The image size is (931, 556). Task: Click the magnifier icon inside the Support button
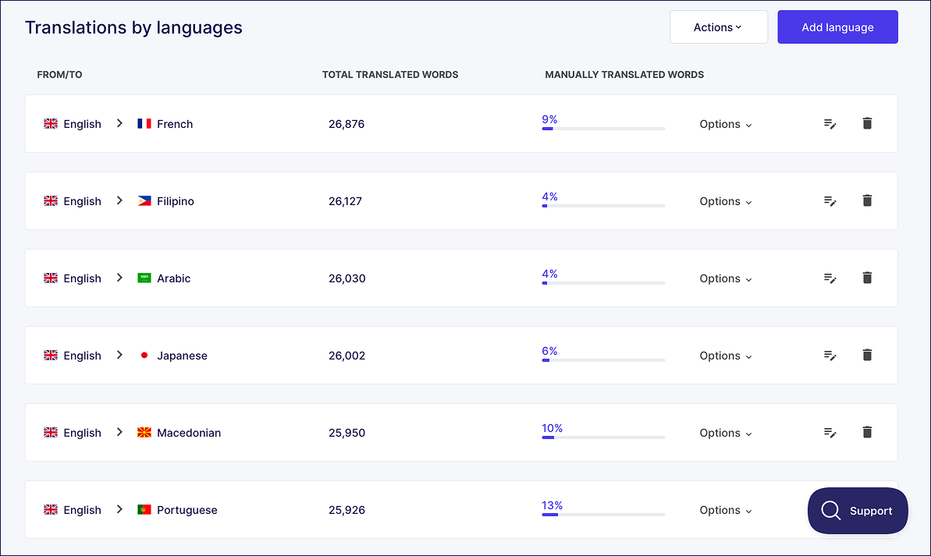(830, 511)
